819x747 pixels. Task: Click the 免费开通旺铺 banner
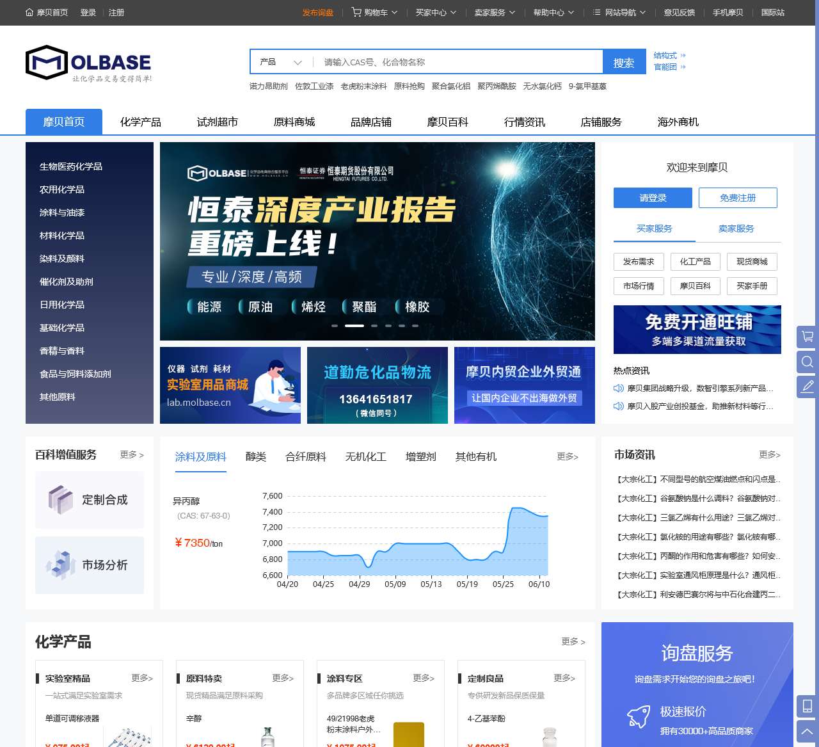pos(697,330)
